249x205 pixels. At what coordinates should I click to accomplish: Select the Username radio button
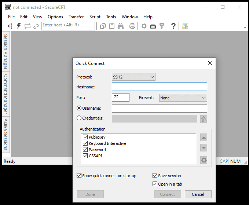(x=79, y=108)
